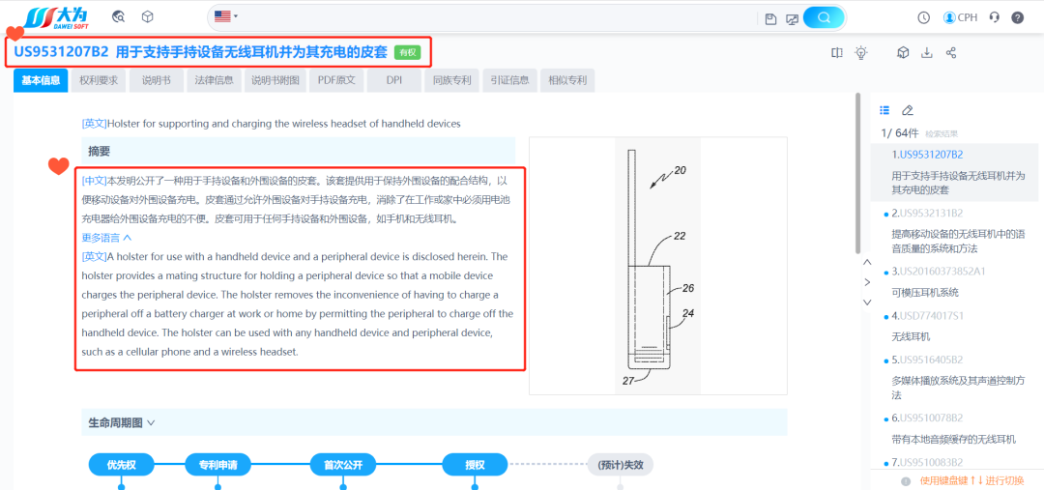Viewport: 1044px width, 490px height.
Task: Open result 4 USD774017S1
Action: pos(931,316)
